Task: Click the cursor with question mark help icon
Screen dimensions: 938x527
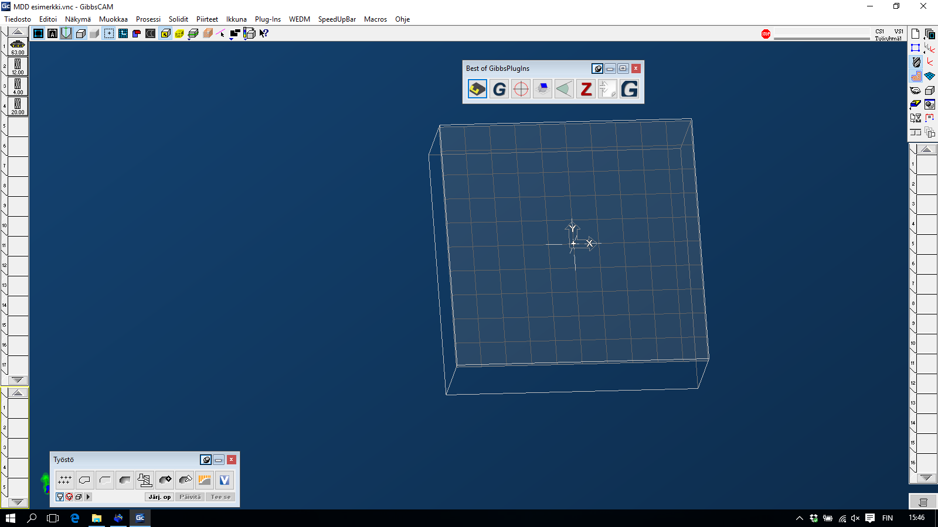Action: pyautogui.click(x=264, y=33)
